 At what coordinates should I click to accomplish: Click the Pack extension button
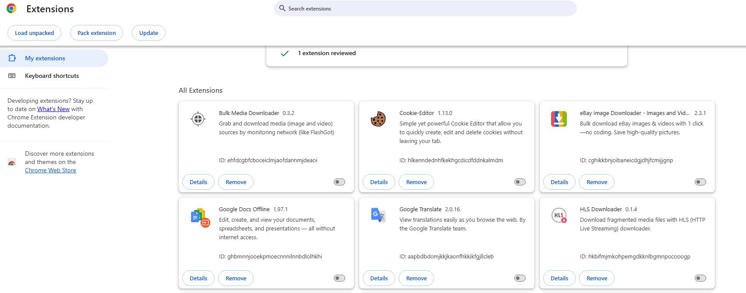click(x=97, y=33)
